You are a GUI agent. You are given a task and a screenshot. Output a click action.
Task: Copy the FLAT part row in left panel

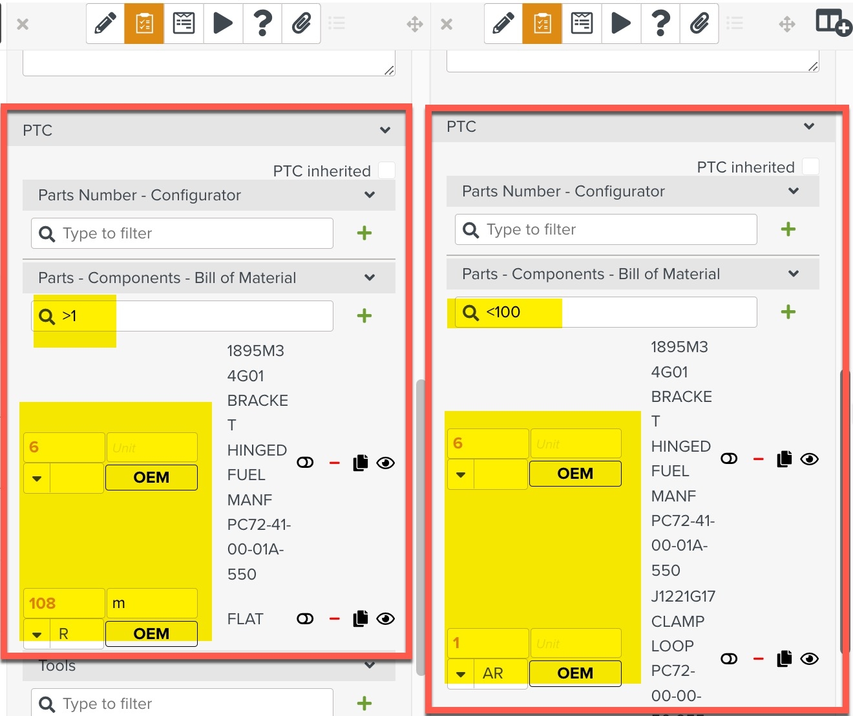[x=361, y=619]
